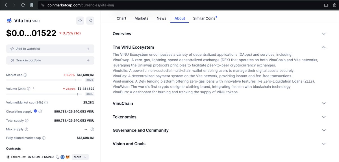Viewport: 339px width, 162px height.
Task: Add token to MetaMask via fox icon
Action: pyautogui.click(x=68, y=157)
